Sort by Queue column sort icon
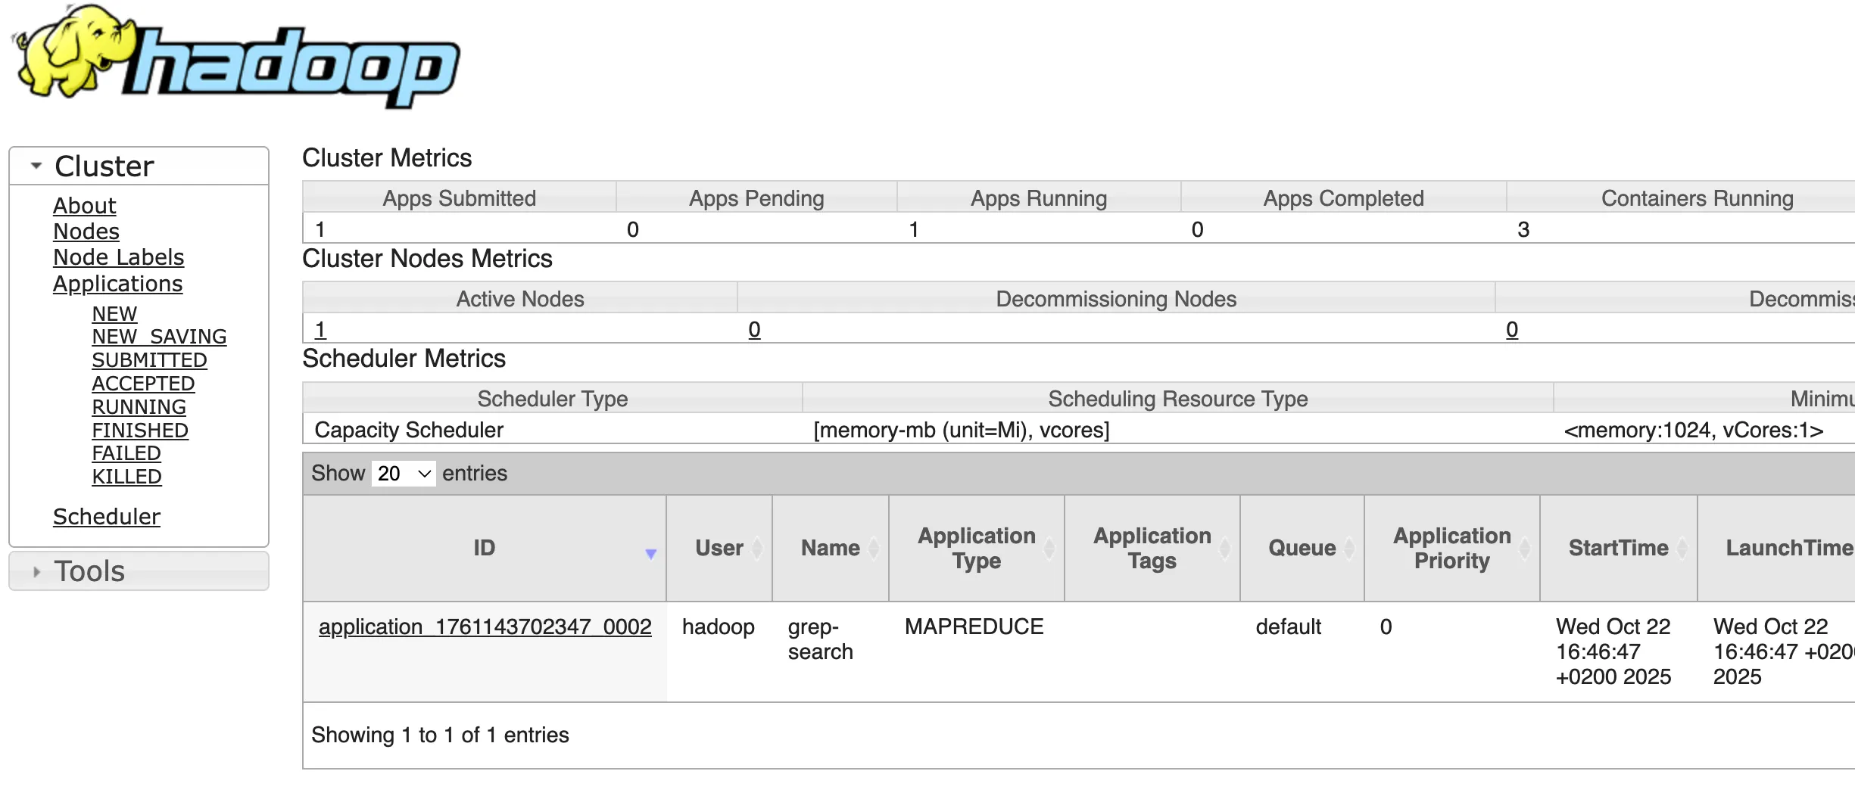The height and width of the screenshot is (796, 1855). (x=1349, y=548)
